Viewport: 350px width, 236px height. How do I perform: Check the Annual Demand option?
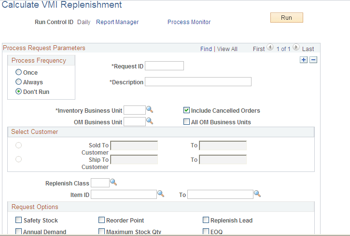pyautogui.click(x=18, y=231)
